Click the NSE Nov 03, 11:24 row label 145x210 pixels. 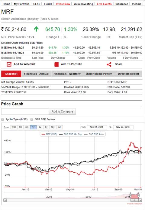click(x=13, y=48)
